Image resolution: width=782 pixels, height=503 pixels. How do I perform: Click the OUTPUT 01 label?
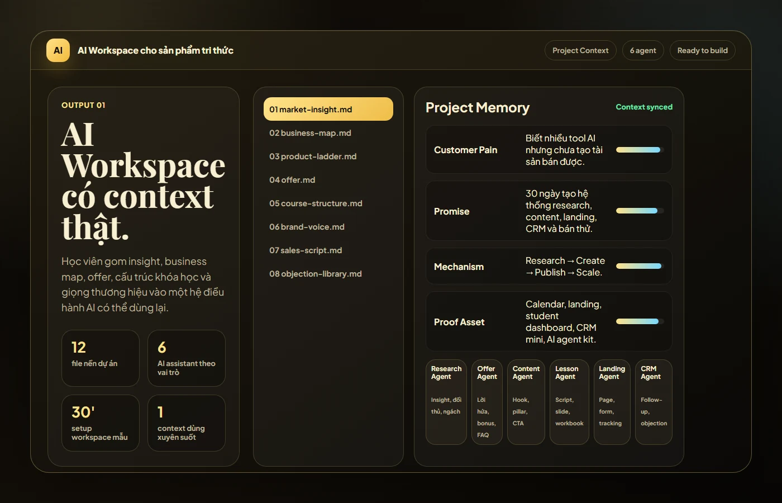[x=83, y=105]
